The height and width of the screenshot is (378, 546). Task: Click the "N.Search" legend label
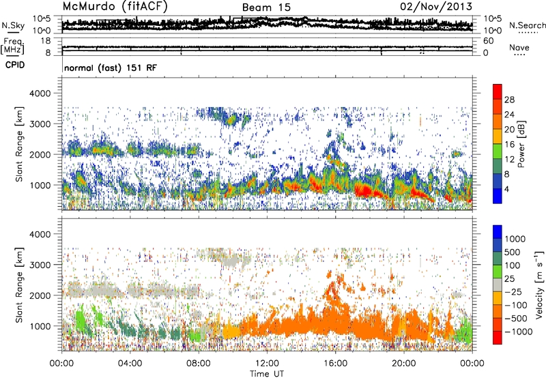pos(528,25)
